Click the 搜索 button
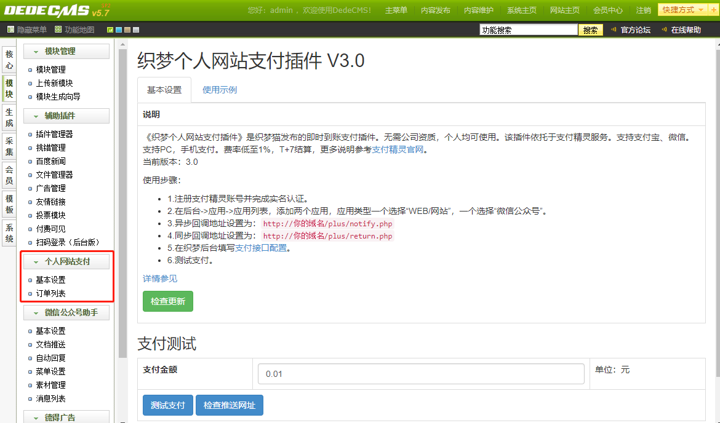This screenshot has height=423, width=720. (x=591, y=30)
